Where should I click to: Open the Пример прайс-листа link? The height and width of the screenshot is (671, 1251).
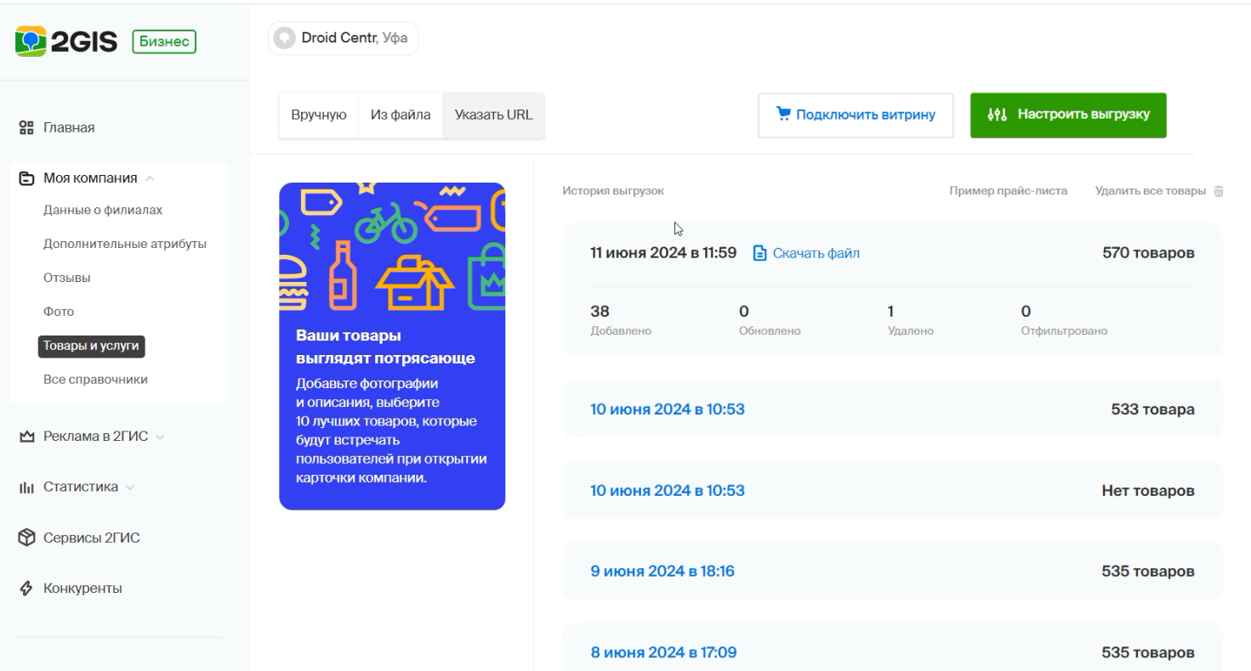tap(1009, 191)
